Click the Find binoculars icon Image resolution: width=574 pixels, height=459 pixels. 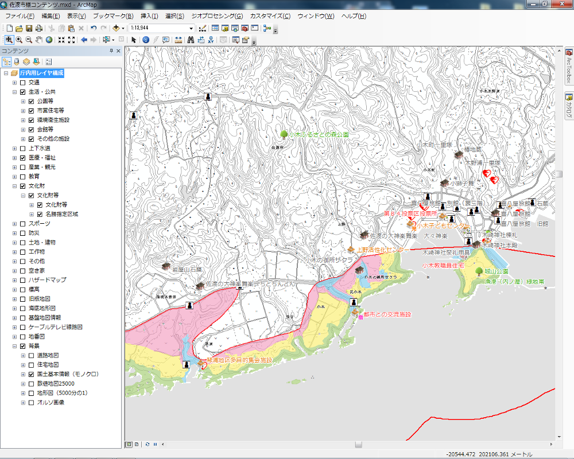pyautogui.click(x=191, y=39)
